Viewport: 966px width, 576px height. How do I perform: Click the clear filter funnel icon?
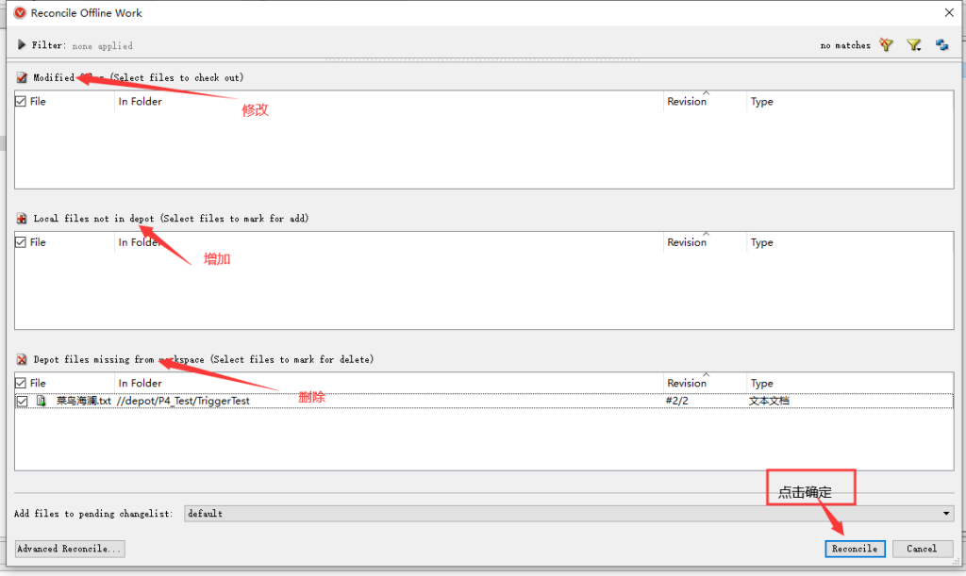click(x=886, y=44)
